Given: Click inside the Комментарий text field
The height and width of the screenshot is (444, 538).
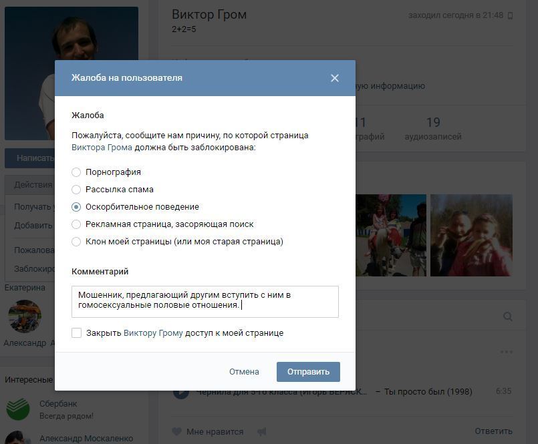Looking at the screenshot, I should click(205, 301).
